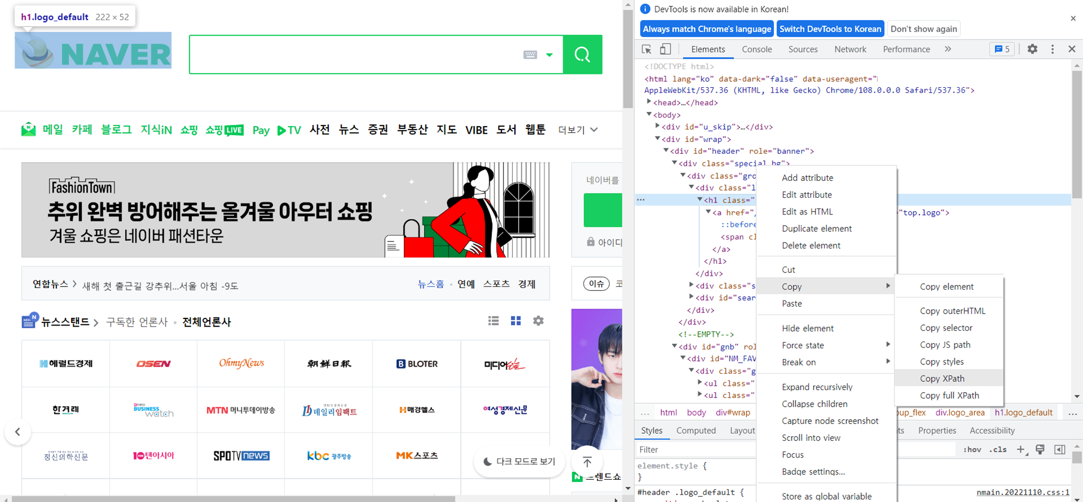1083x502 pixels.
Task: Switch to the Console tab
Action: 756,49
